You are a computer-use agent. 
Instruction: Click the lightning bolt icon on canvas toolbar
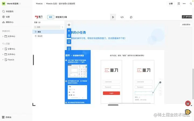pos(69,31)
